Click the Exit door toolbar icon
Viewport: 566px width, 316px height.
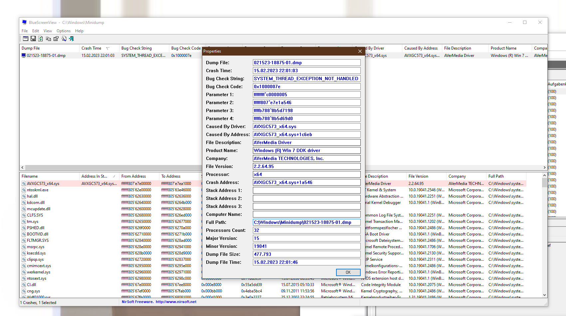(x=71, y=39)
